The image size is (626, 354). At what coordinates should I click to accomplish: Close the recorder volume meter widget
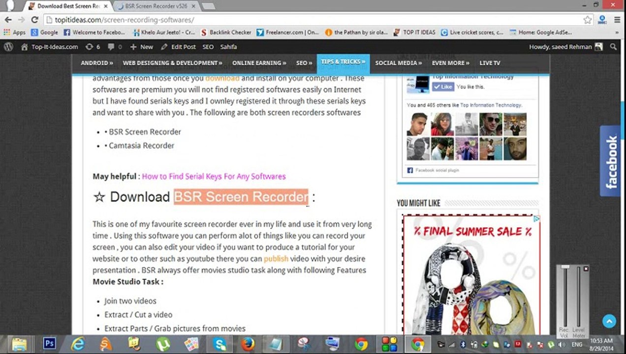tap(586, 269)
